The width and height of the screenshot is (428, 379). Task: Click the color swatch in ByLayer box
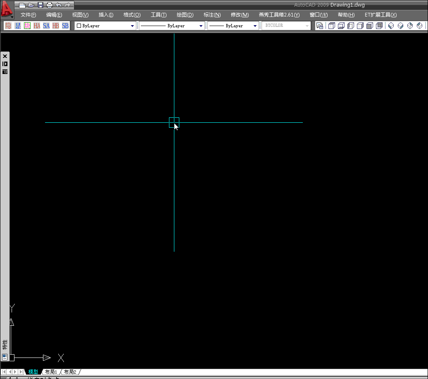point(79,26)
